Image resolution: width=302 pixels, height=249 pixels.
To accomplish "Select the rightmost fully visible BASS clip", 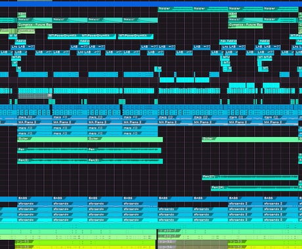I will pyautogui.click(x=280, y=199).
